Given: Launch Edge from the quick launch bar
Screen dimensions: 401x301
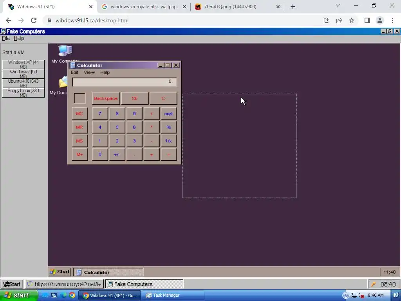Looking at the screenshot, I should click(x=63, y=296).
